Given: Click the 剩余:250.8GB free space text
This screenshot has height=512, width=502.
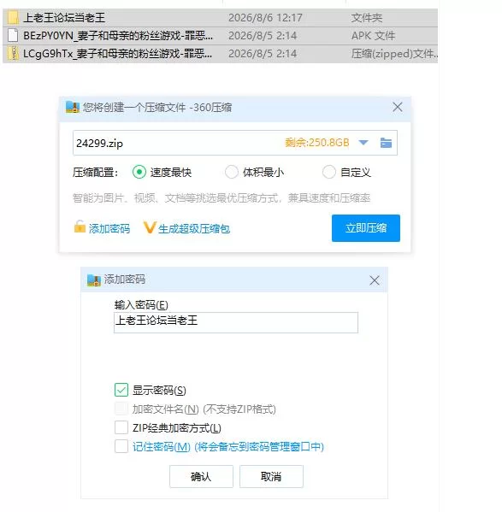Looking at the screenshot, I should (316, 143).
